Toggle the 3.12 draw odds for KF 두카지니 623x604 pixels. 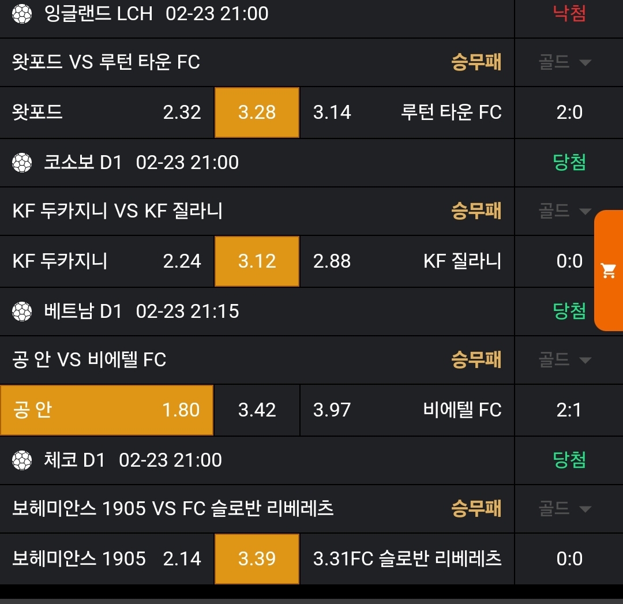pos(257,261)
